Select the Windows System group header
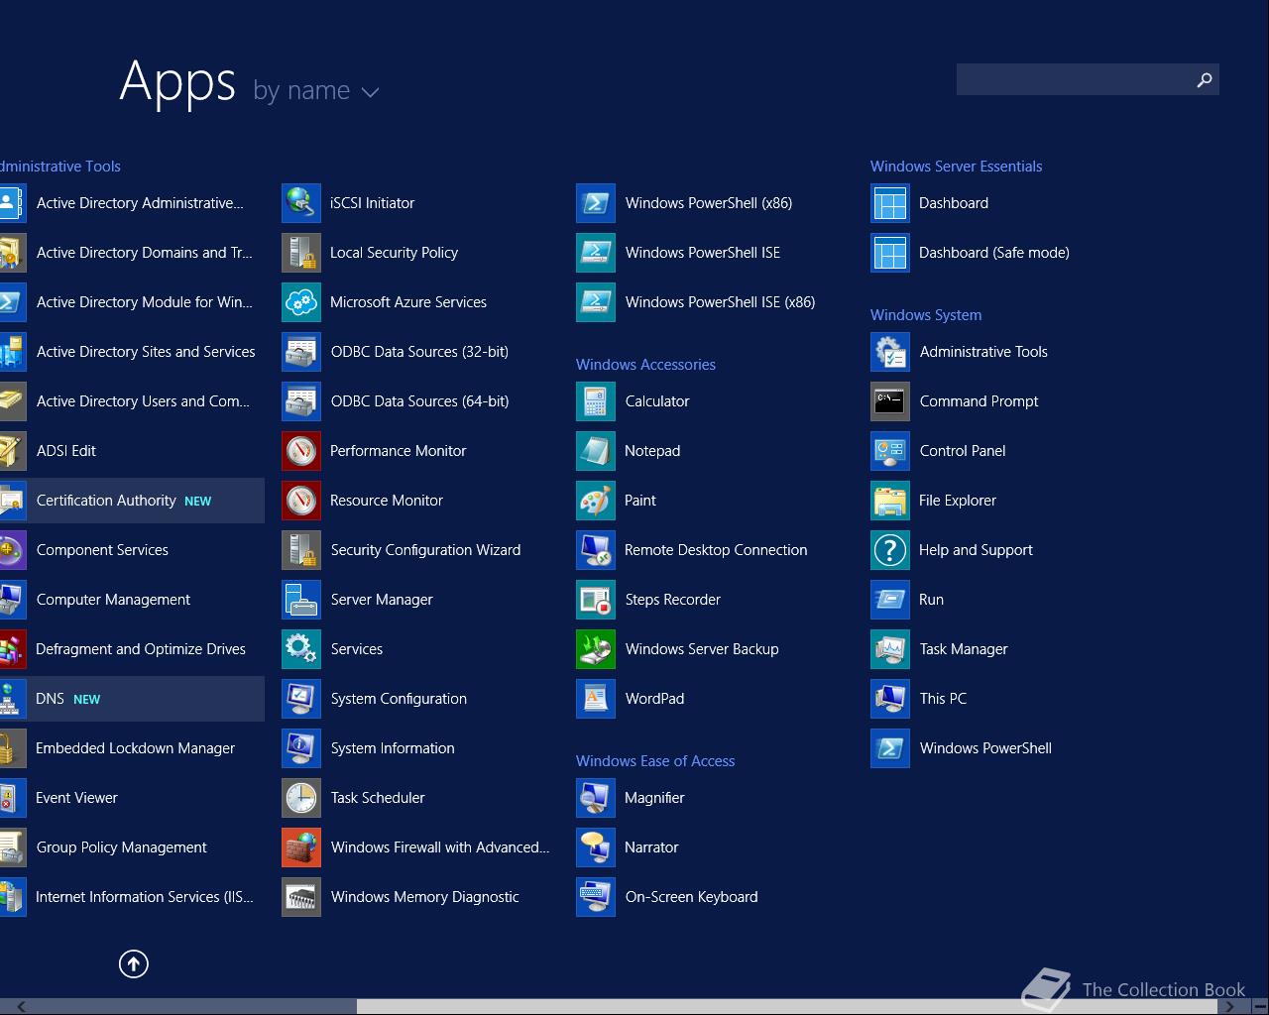This screenshot has height=1015, width=1269. coord(926,315)
